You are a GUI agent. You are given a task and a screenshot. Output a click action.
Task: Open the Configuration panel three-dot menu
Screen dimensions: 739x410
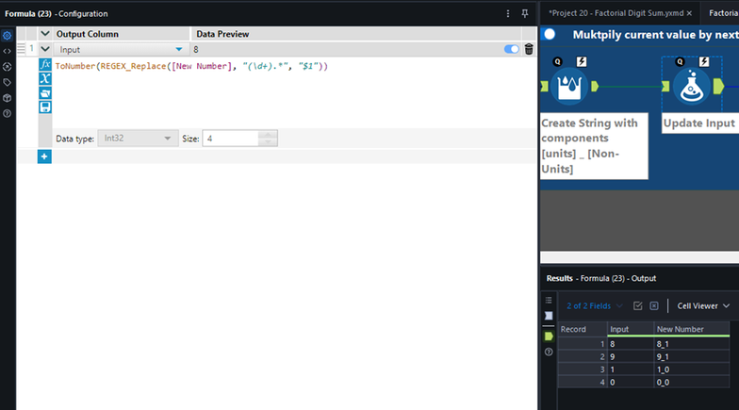[507, 13]
